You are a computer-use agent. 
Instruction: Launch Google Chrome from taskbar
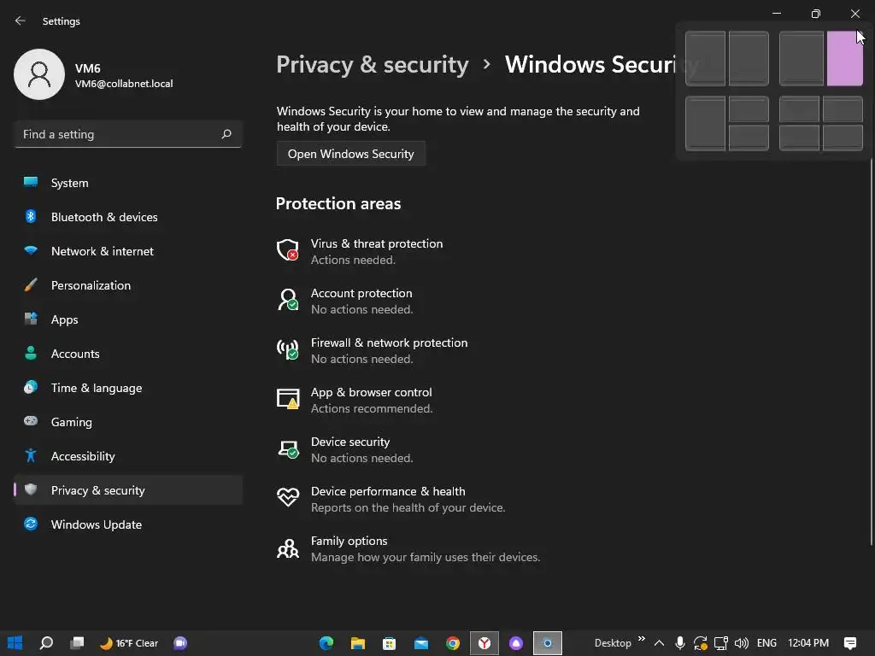click(453, 643)
